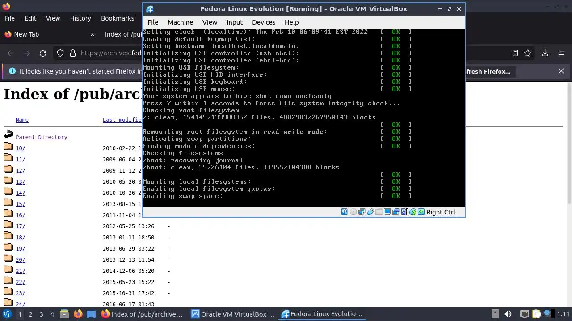Click the back-arrow icon beside Parent Directory
The width and height of the screenshot is (572, 321).
tap(8, 134)
